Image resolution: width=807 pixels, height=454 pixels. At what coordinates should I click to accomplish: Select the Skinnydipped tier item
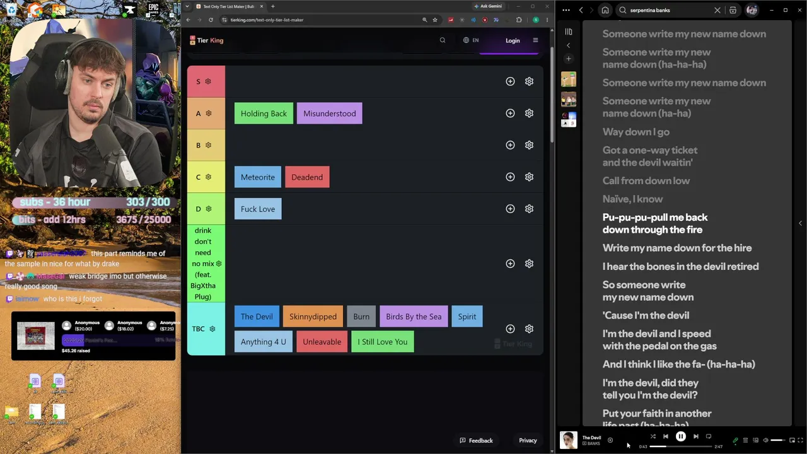click(313, 317)
